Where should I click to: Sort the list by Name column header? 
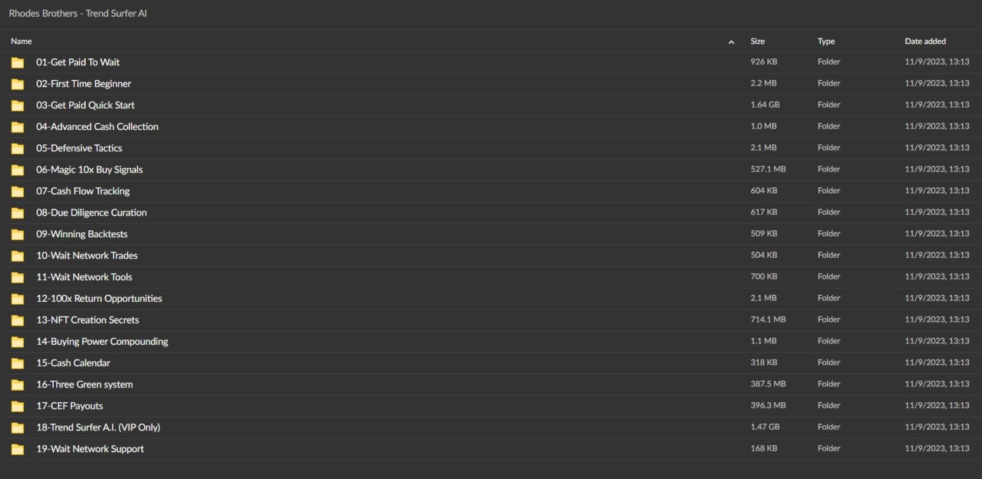click(x=21, y=41)
